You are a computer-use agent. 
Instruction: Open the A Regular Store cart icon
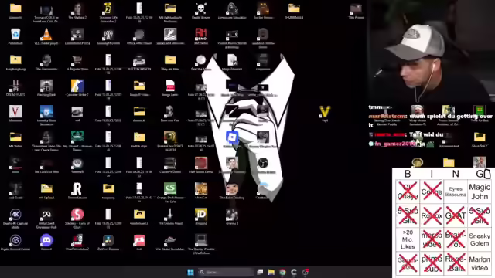77,60
